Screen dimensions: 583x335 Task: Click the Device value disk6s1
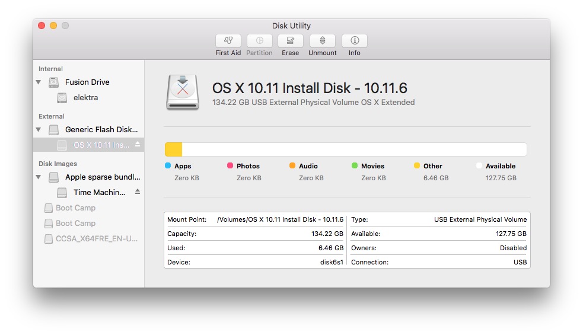click(x=332, y=262)
